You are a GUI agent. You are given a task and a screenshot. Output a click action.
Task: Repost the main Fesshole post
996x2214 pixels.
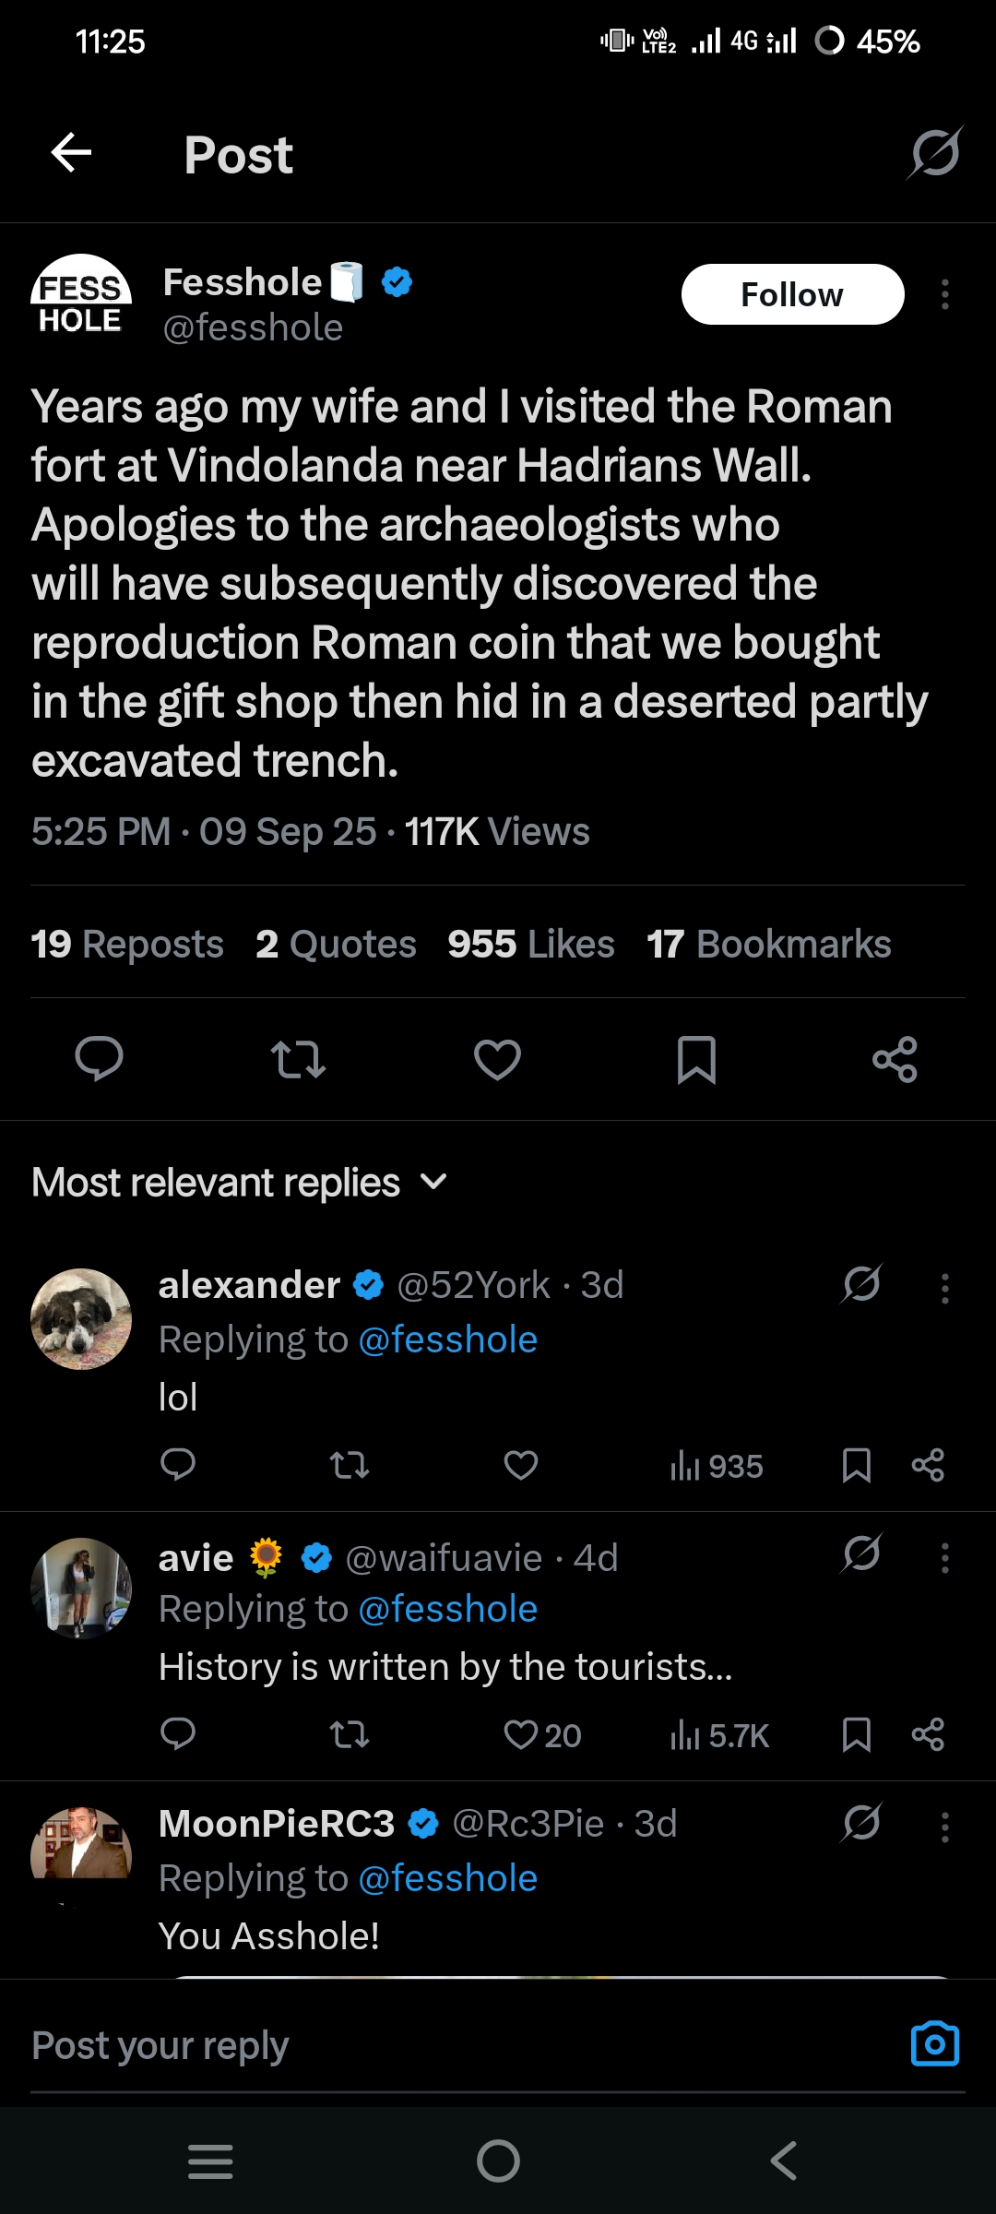tap(298, 1059)
